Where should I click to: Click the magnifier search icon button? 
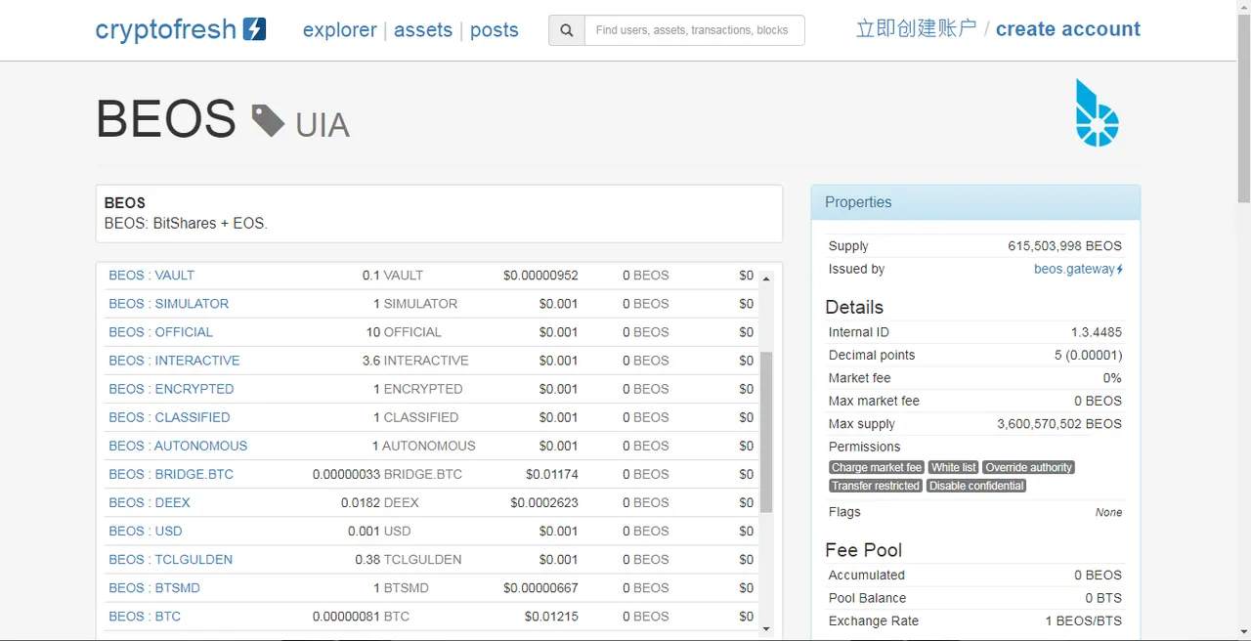coord(567,30)
